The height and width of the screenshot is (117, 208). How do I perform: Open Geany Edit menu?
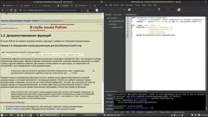click(x=110, y=5)
